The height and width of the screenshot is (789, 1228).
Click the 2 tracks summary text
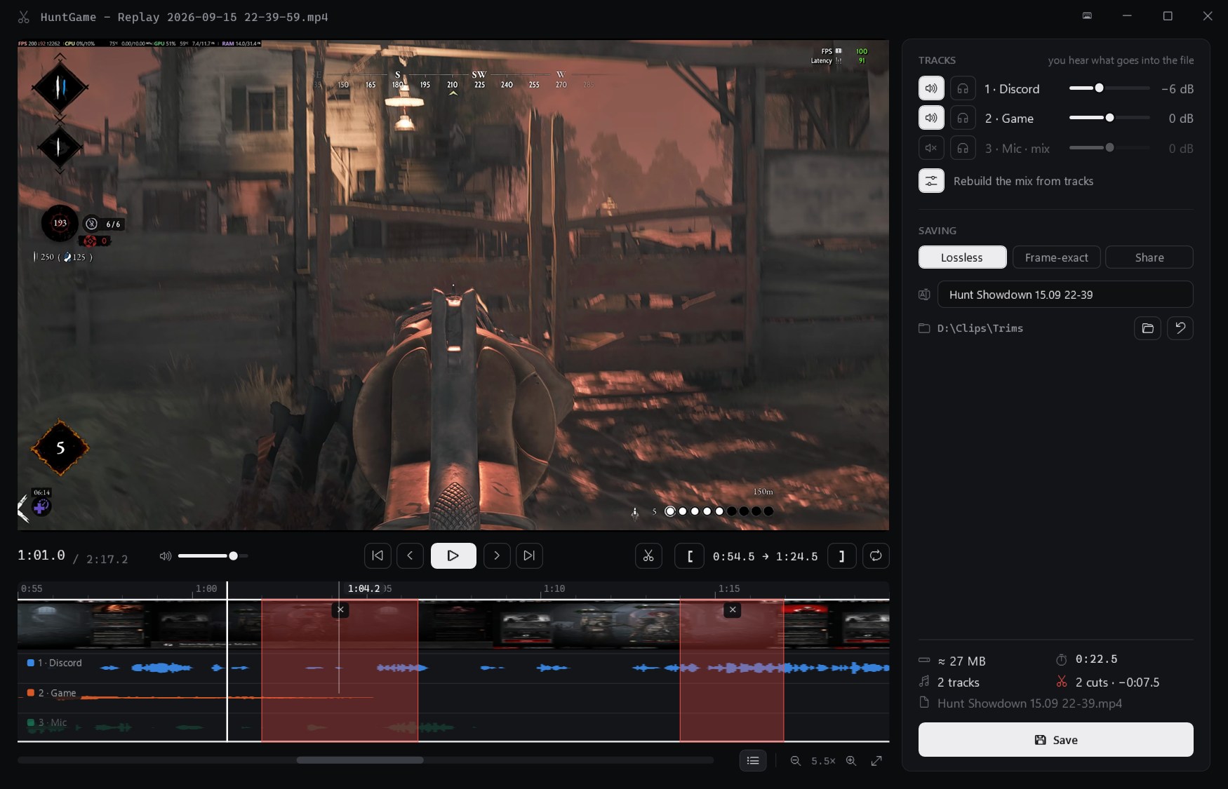coord(958,682)
